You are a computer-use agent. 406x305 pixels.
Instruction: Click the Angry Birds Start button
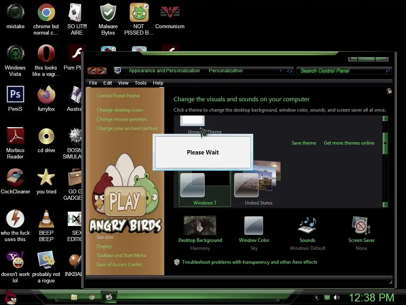[x=11, y=297]
